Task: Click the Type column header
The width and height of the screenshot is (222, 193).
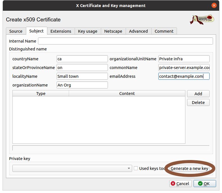Action: click(41, 94)
